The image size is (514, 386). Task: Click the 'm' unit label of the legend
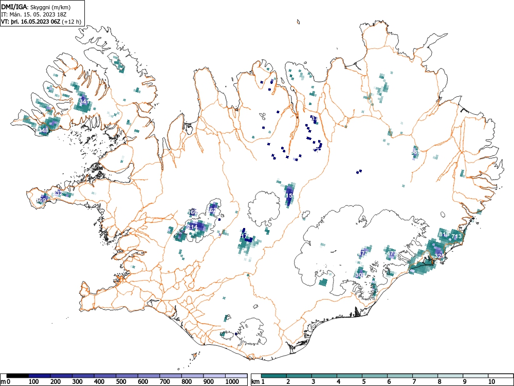click(x=3, y=382)
